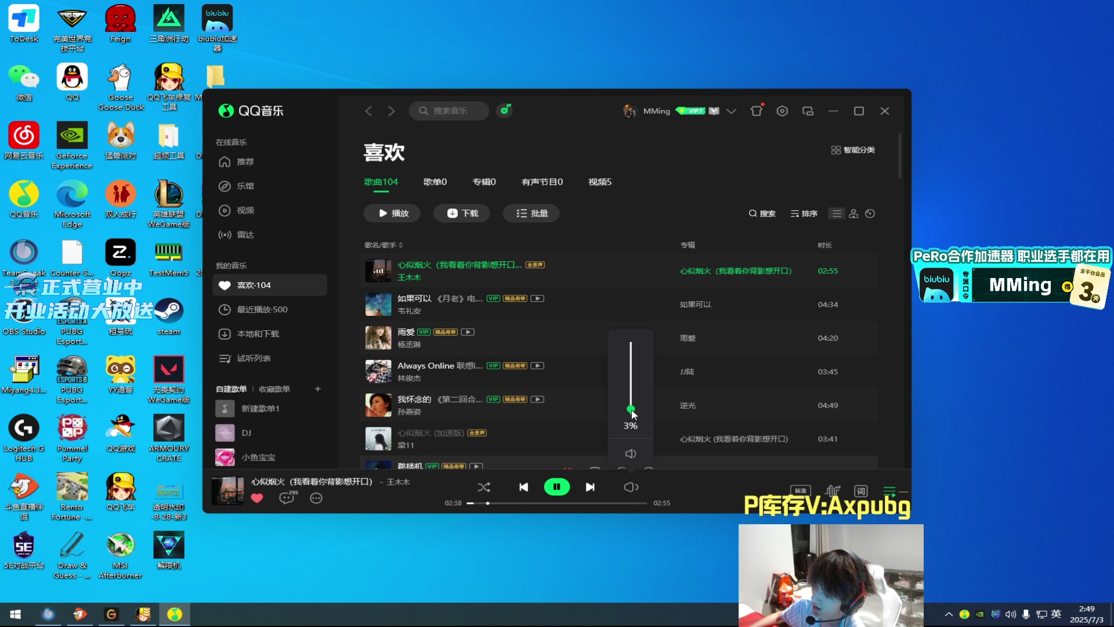Click QQ Music icon in taskbar
The height and width of the screenshot is (627, 1114).
175,614
